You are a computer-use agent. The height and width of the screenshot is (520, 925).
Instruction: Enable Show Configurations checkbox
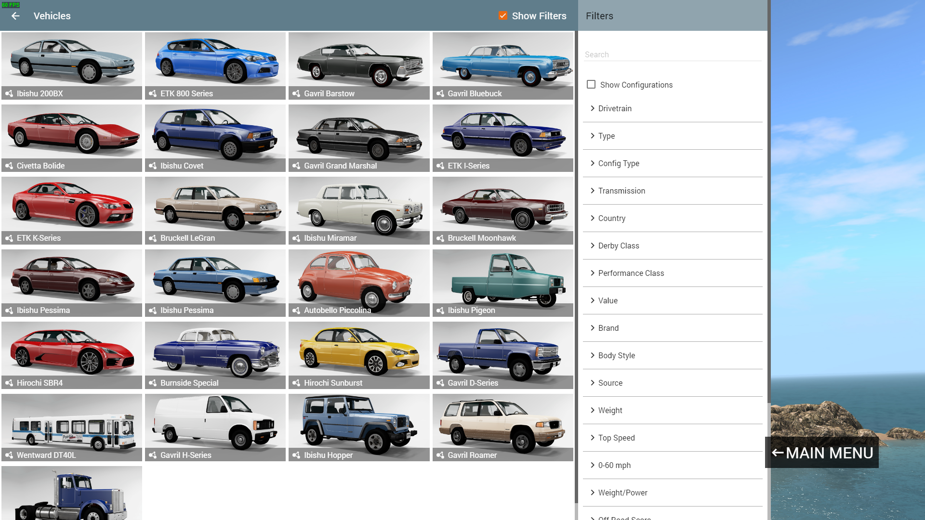click(591, 84)
